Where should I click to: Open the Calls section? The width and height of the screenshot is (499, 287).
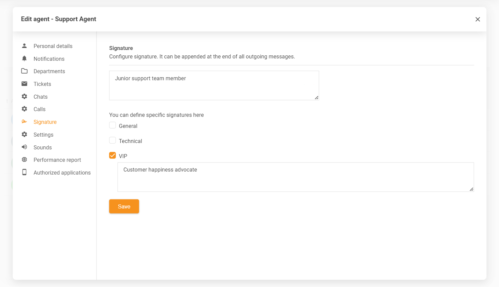click(x=39, y=109)
